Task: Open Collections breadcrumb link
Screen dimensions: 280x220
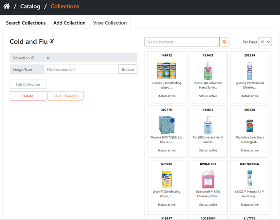Action: click(x=65, y=6)
